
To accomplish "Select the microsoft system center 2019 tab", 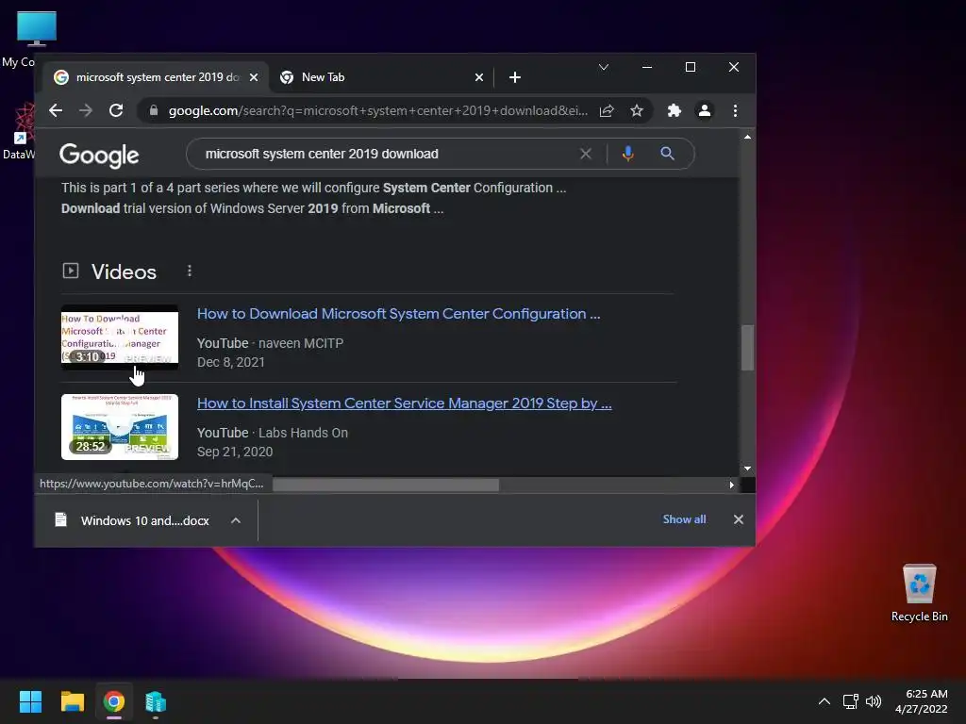I will [156, 77].
